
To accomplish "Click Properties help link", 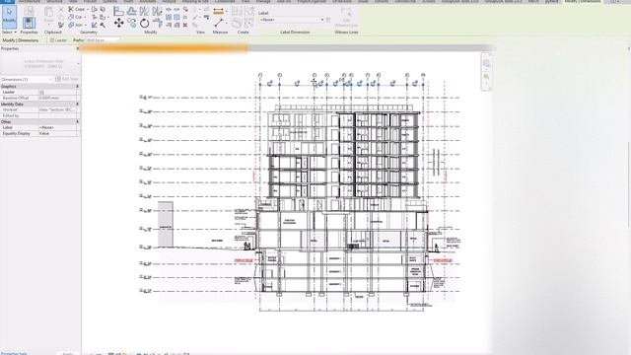I will coord(14,353).
